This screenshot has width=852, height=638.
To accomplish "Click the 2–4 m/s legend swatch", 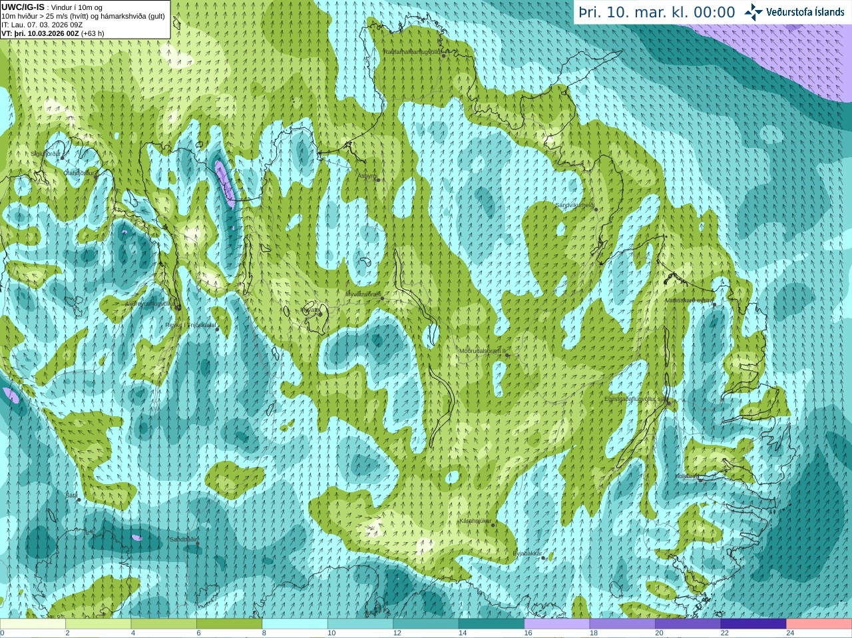I will (x=99, y=624).
